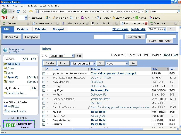Click the browser Home icon
Screen dimensions: 181x135
[31, 12]
